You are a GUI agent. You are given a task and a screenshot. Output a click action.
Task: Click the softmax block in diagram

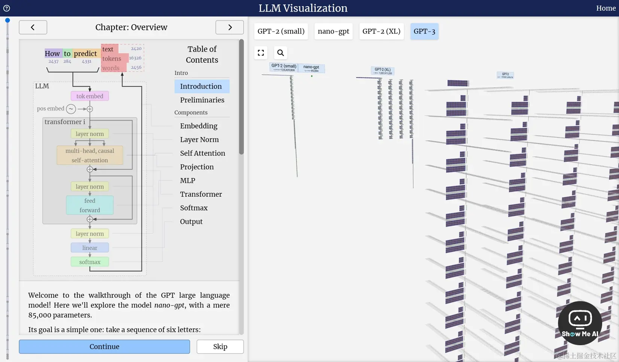pos(90,262)
